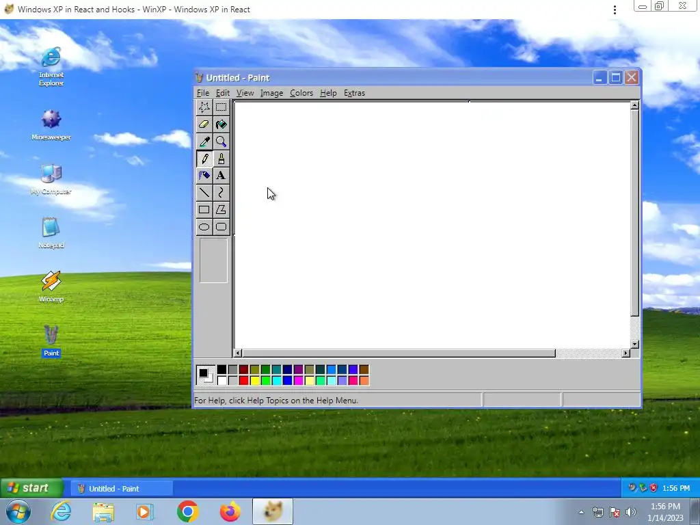Click the foreground/background color indicator box
700x525 pixels.
pos(206,375)
